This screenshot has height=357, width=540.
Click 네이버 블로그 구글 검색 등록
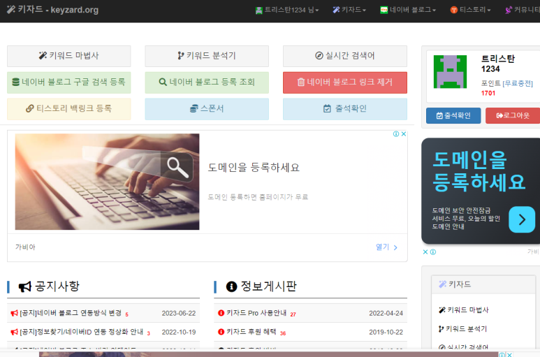pyautogui.click(x=69, y=82)
